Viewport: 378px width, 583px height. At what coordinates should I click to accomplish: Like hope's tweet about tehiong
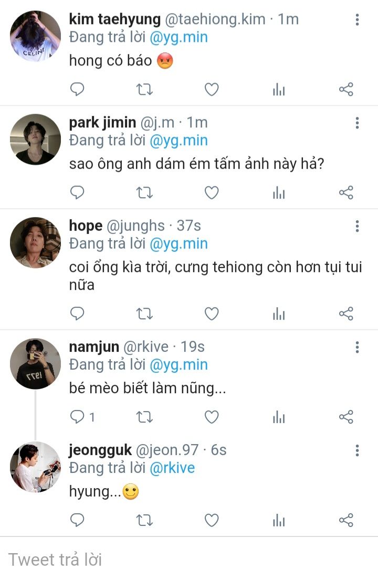point(212,314)
